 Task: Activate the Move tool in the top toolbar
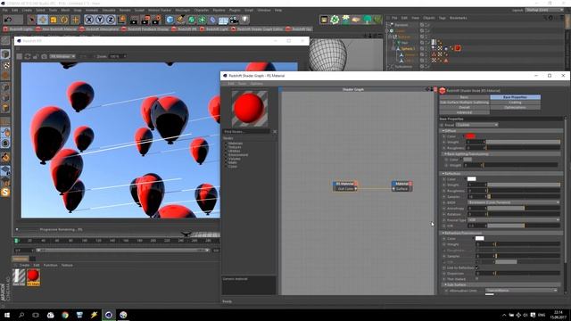click(43, 20)
